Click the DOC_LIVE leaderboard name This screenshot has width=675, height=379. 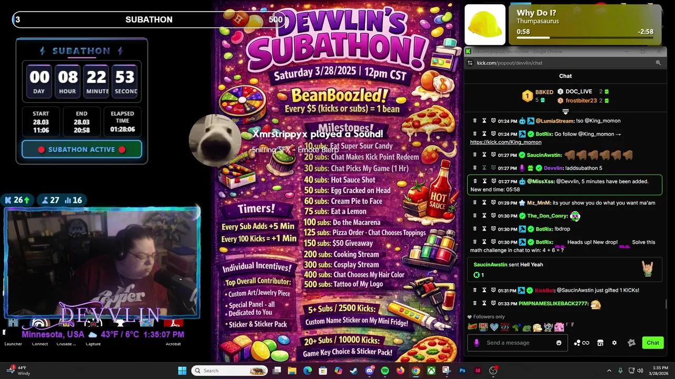pos(578,92)
